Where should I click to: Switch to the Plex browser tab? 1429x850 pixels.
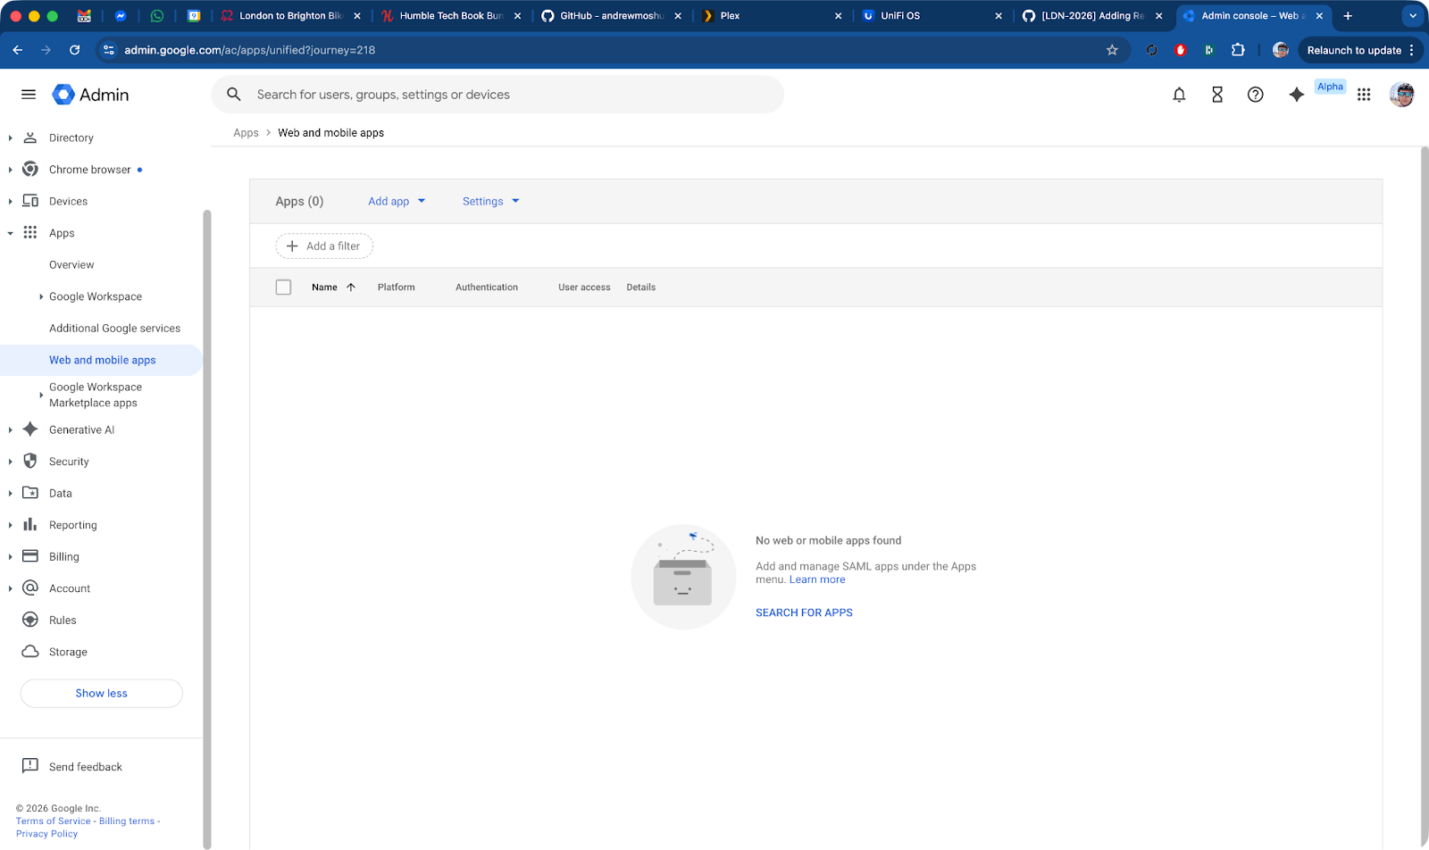pyautogui.click(x=770, y=16)
